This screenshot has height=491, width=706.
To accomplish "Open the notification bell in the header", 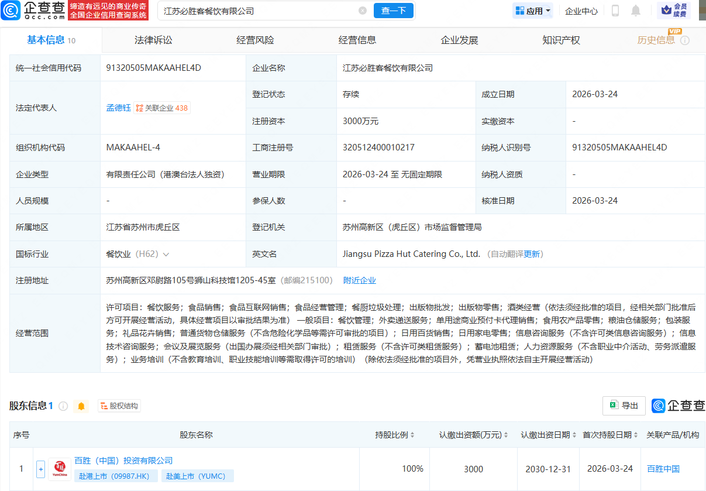I will click(x=636, y=11).
